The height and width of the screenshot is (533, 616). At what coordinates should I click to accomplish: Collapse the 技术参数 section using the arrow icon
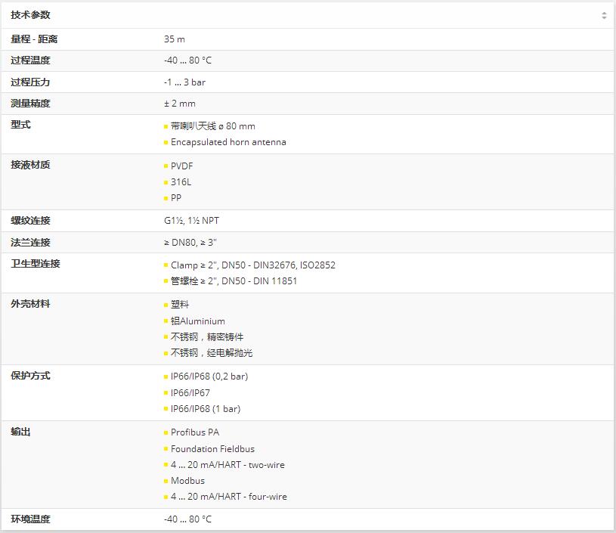point(603,16)
